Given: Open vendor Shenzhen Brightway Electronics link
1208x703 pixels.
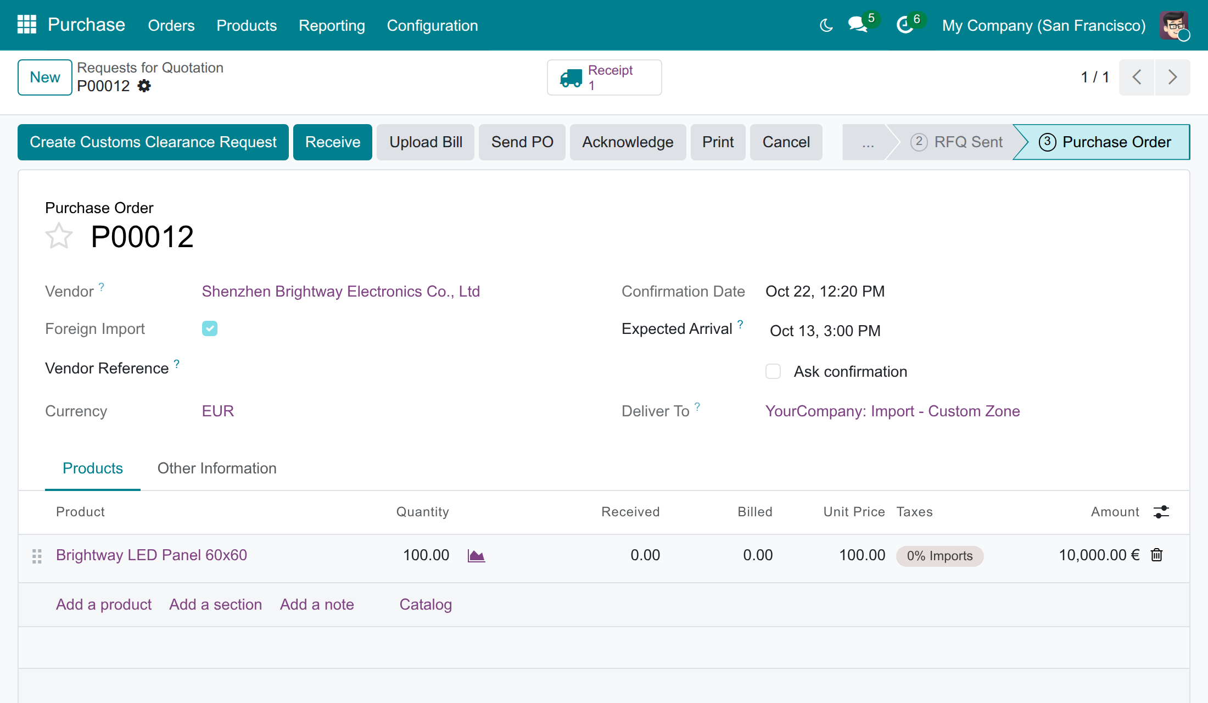Looking at the screenshot, I should (x=341, y=292).
